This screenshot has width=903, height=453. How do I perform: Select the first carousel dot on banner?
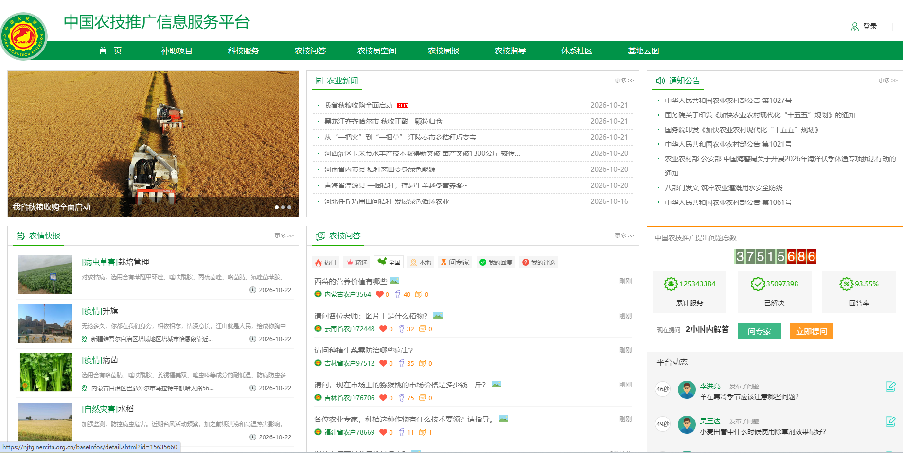[x=277, y=207]
